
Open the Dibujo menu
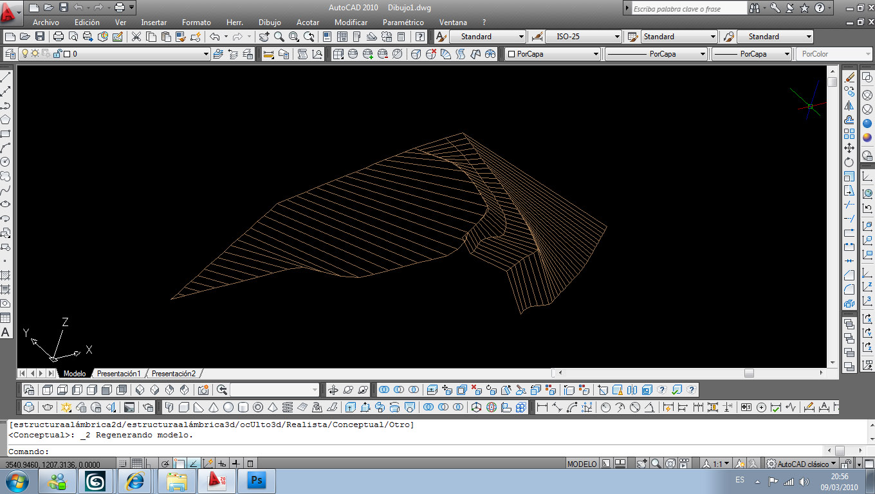point(270,23)
